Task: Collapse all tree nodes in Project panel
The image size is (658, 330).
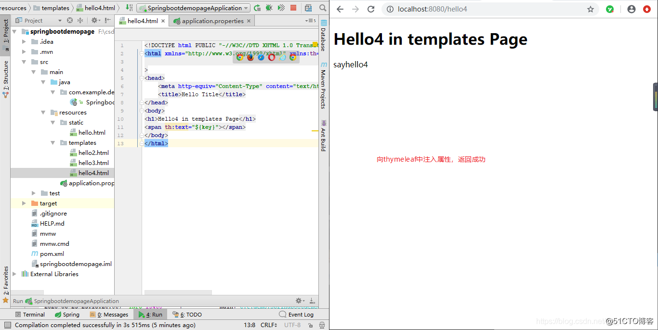Action: [80, 21]
